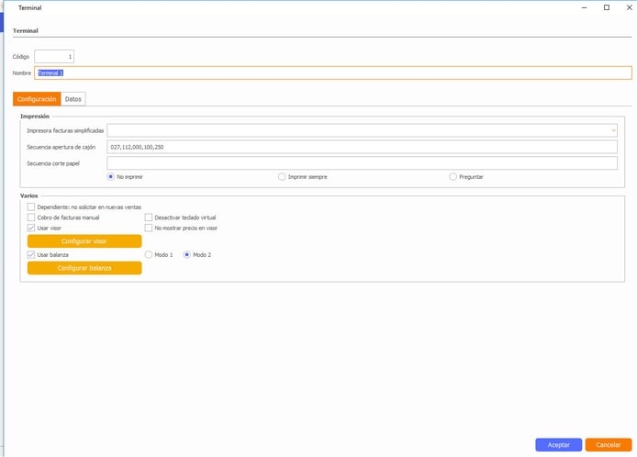
Task: Click the Secuencia corte papel field
Action: (362, 163)
